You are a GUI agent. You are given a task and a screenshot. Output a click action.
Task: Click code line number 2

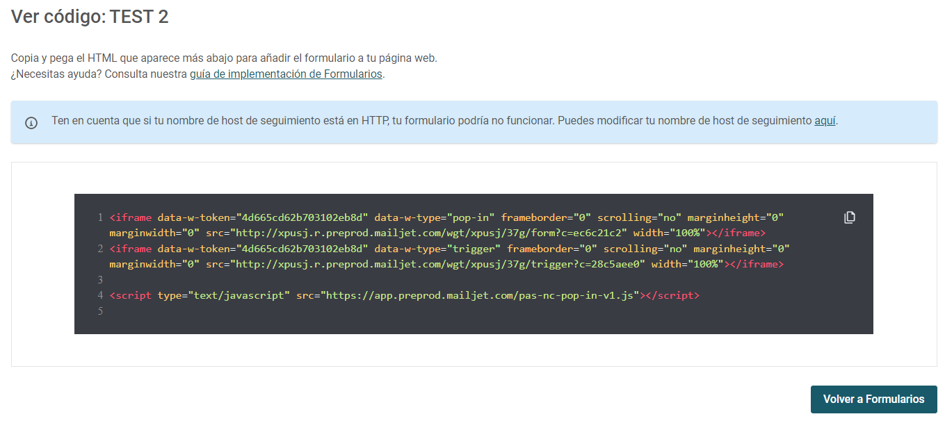pos(100,249)
